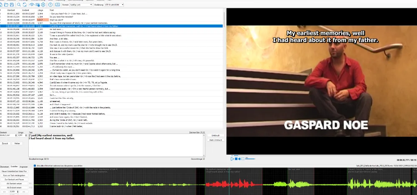Screen dimensions: 417x195
Task: Click the spell check list icon
Action: coord(38,5)
